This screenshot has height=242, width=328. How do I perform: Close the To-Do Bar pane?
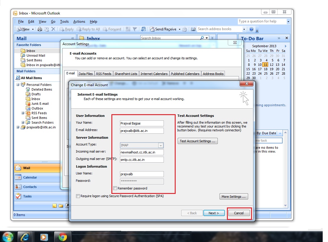[287, 38]
